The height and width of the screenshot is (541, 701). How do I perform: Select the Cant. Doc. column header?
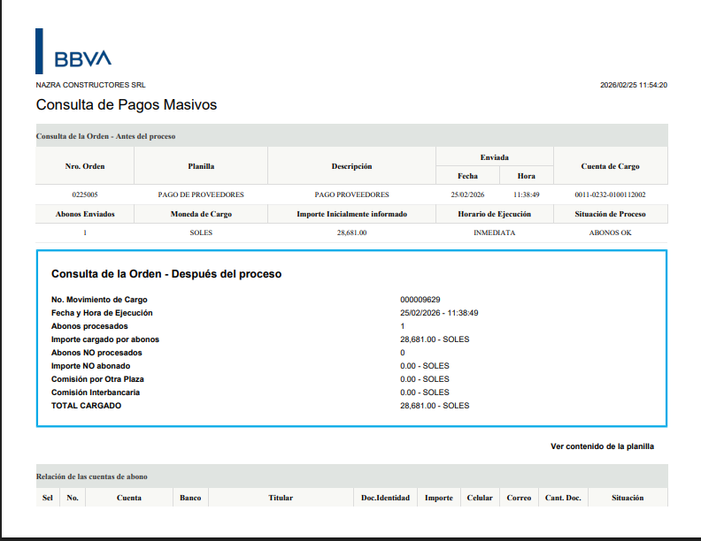click(563, 498)
